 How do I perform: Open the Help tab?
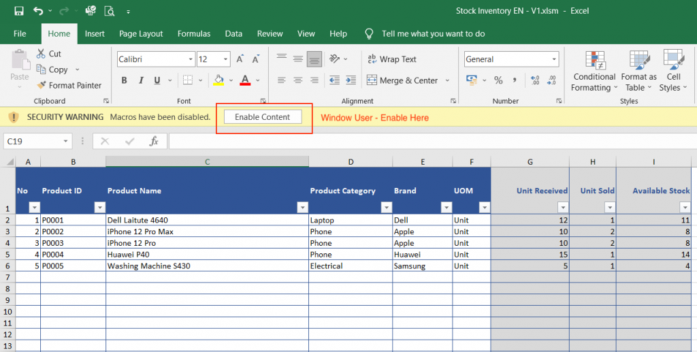(338, 34)
